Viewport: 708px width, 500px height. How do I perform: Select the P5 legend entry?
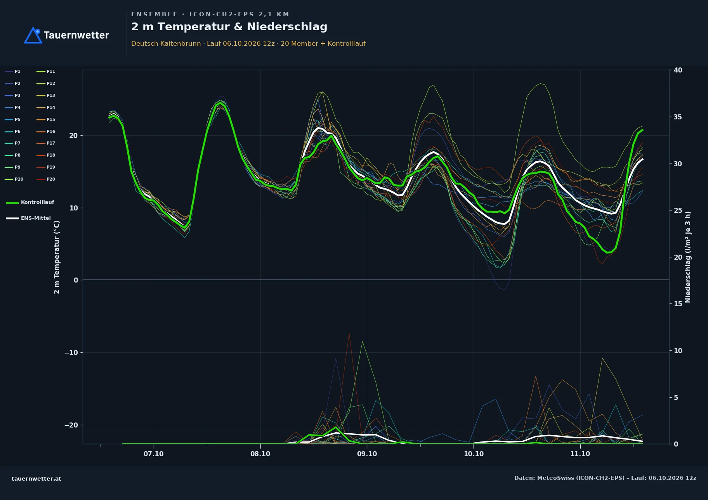[x=13, y=119]
